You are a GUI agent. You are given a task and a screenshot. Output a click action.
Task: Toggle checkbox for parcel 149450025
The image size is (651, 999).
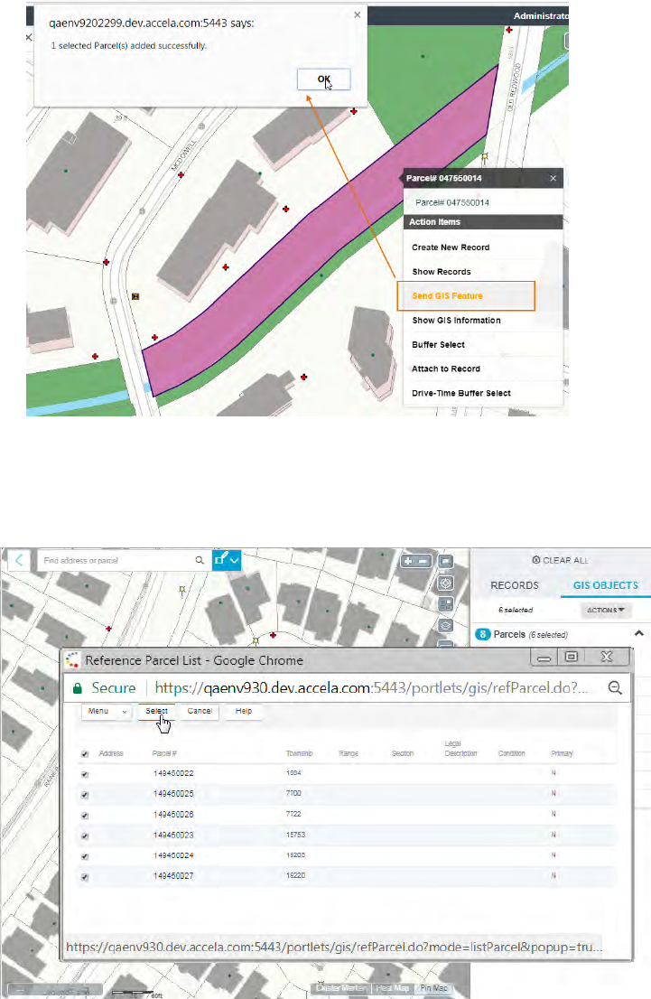(x=85, y=795)
